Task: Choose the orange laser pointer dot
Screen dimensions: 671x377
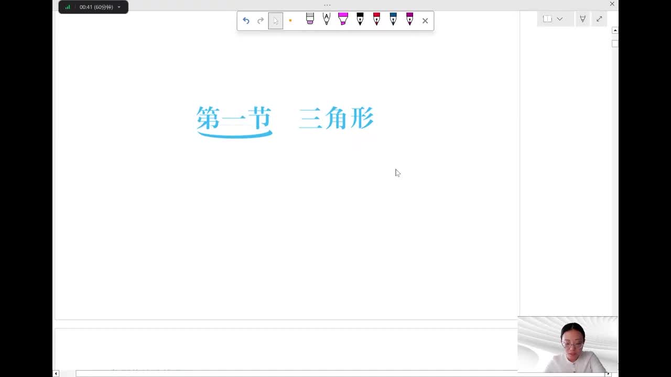Action: (x=290, y=21)
